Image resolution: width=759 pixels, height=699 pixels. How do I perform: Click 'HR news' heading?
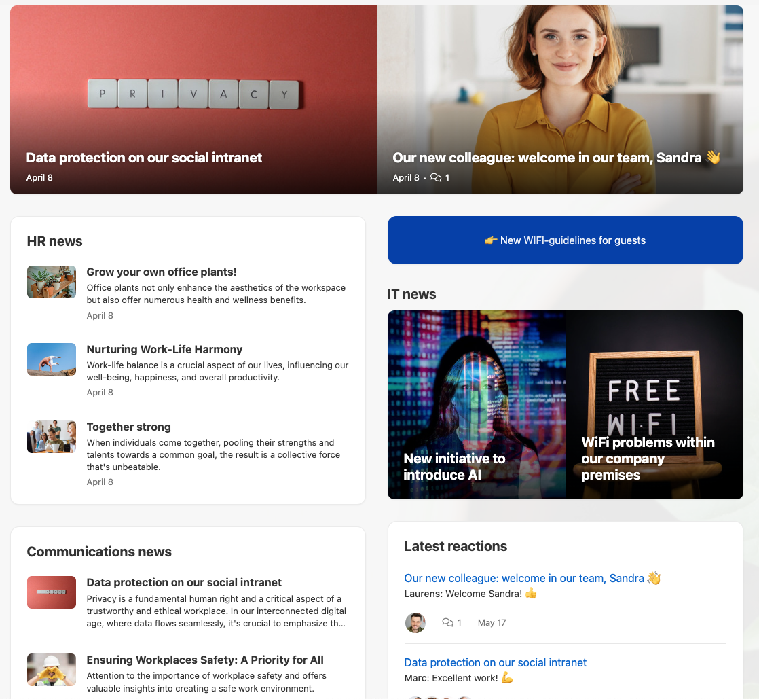(55, 241)
